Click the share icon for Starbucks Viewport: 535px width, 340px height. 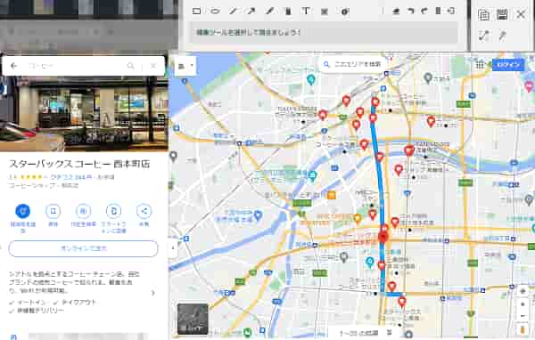click(144, 211)
